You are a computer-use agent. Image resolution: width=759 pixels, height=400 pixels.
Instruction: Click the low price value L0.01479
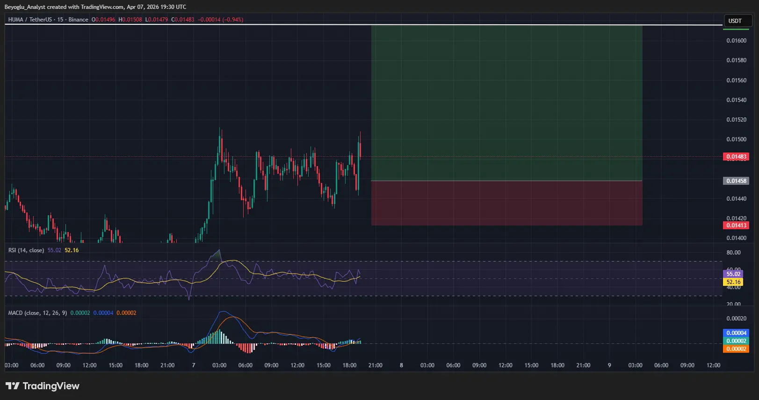tap(157, 20)
